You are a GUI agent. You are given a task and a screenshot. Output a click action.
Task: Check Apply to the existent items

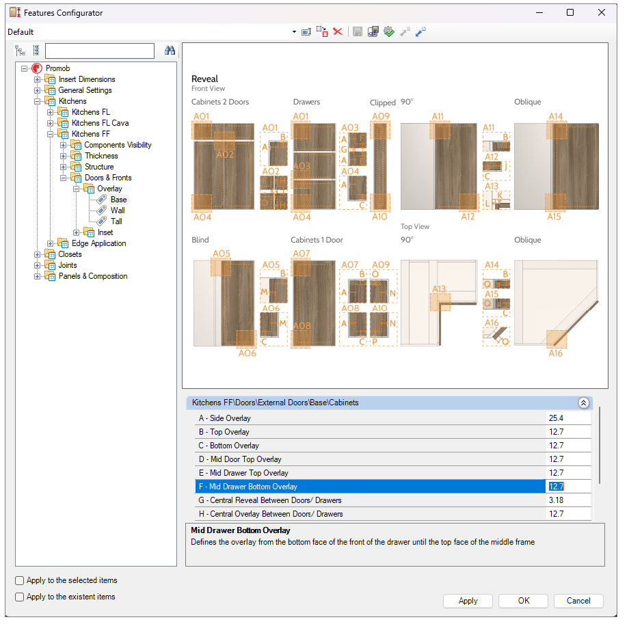(21, 597)
